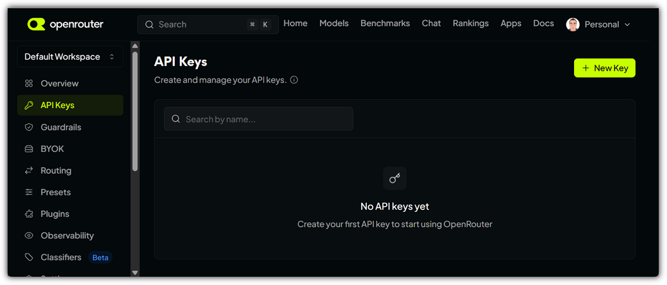The image size is (667, 285).
Task: Focus the top Search field
Action: 208,25
